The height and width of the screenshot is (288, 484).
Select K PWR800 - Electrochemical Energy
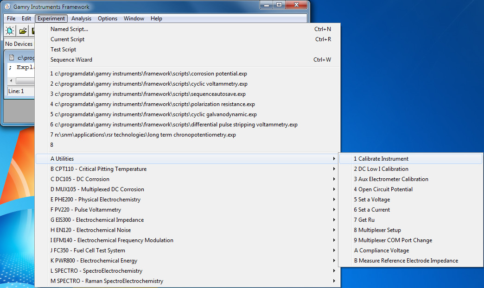click(x=188, y=261)
